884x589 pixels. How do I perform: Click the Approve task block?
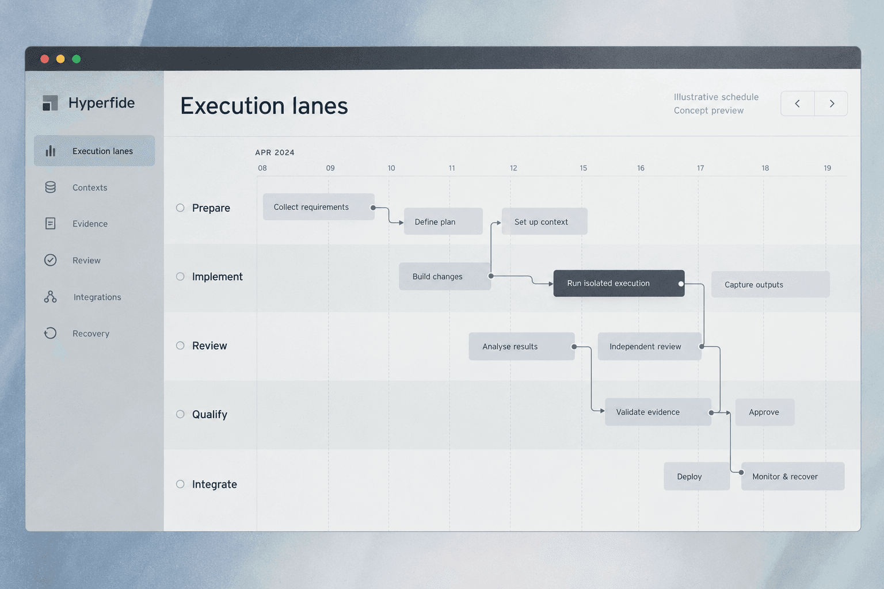point(765,412)
